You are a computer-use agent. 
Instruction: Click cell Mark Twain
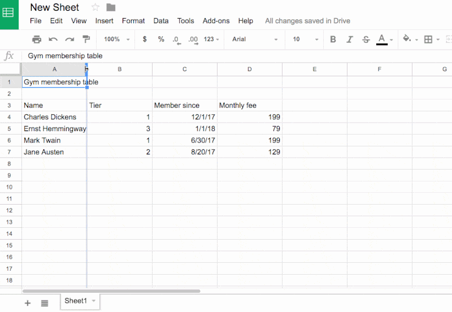(x=54, y=140)
